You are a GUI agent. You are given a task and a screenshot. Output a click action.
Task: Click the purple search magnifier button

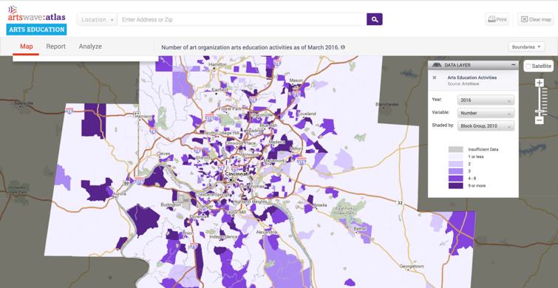pyautogui.click(x=375, y=19)
